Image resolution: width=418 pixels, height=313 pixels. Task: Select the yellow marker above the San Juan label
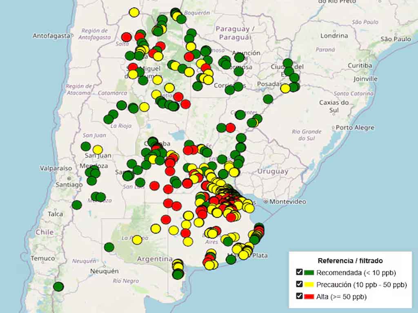click(x=98, y=150)
